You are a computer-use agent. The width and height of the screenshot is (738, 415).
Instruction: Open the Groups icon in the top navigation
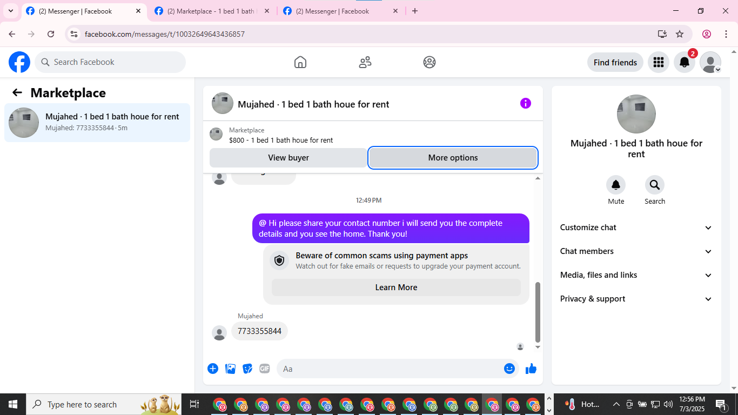pyautogui.click(x=430, y=62)
